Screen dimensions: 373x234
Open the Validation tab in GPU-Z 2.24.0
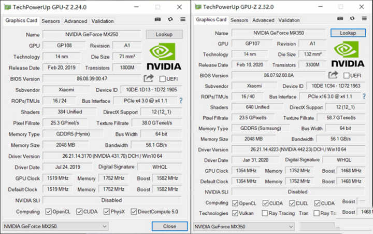(103, 21)
